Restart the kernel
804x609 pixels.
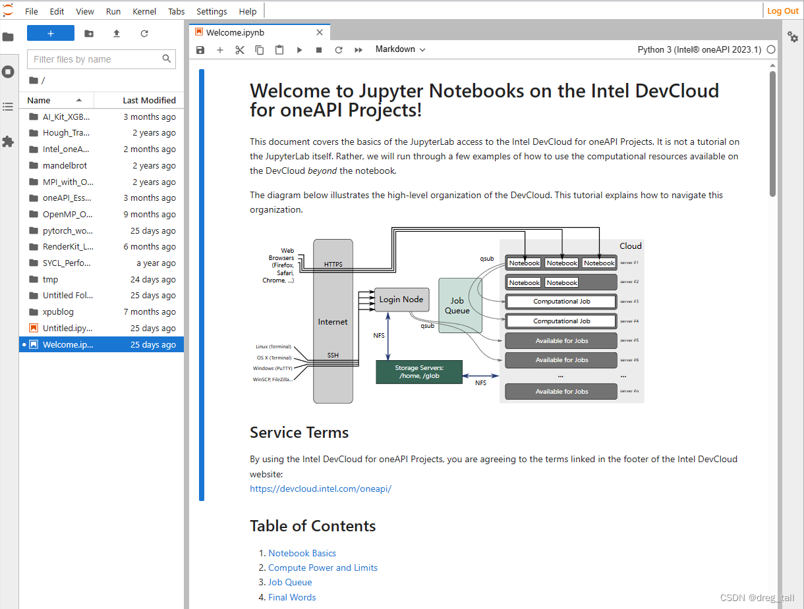click(x=339, y=50)
